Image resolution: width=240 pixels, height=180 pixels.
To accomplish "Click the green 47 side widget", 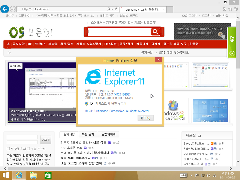I will tap(232, 42).
